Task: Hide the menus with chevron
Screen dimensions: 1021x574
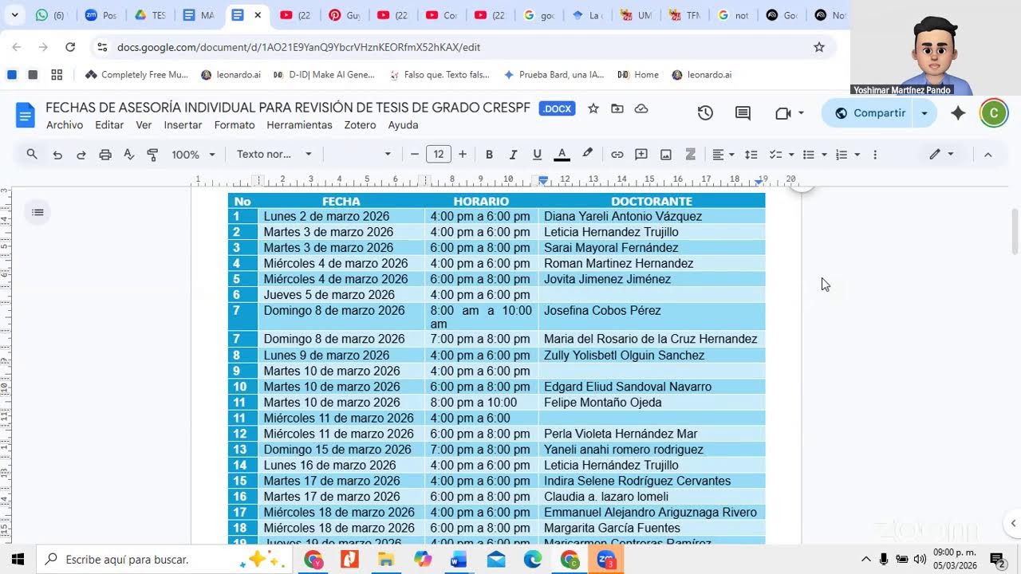Action: [987, 155]
